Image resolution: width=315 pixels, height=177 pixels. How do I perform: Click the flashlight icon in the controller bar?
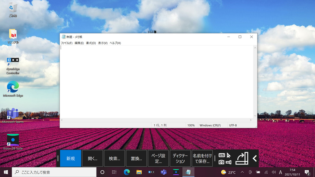click(x=229, y=162)
